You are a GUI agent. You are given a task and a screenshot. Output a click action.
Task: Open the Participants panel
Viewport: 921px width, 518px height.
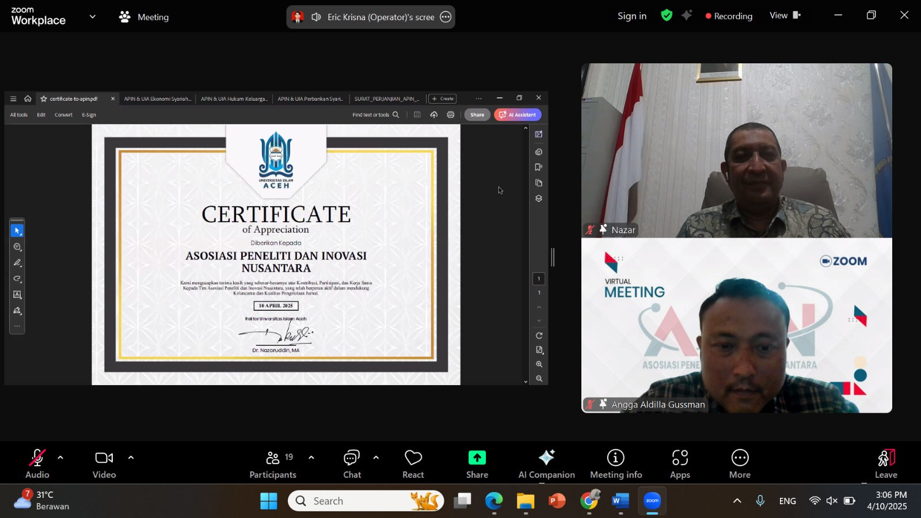[x=273, y=464]
